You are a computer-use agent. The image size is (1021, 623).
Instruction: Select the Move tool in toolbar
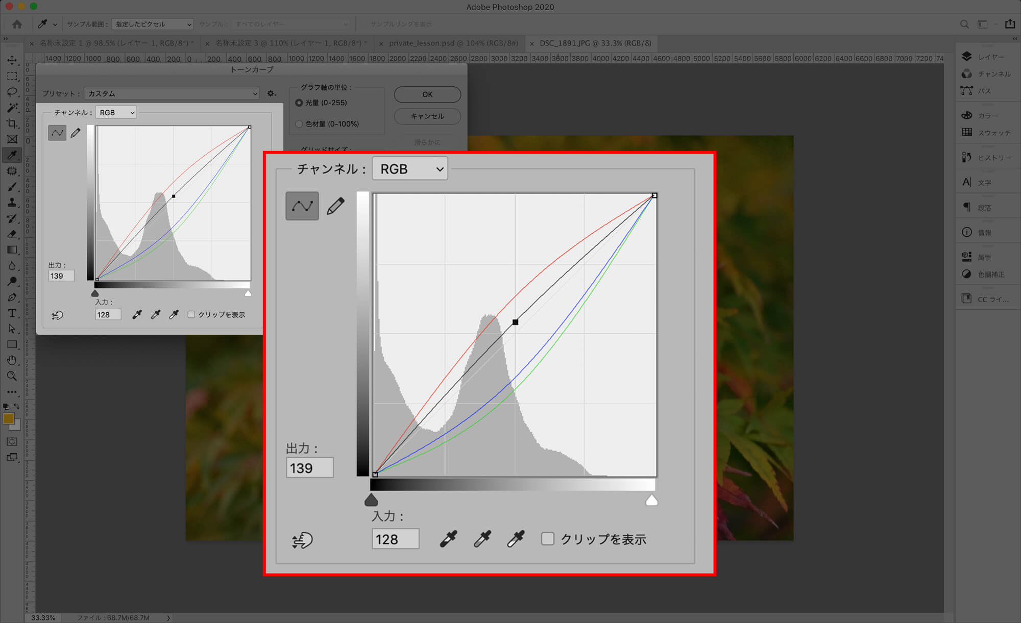(x=12, y=60)
